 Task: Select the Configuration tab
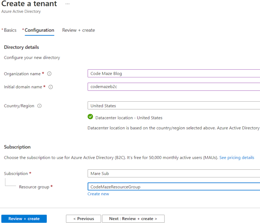pyautogui.click(x=39, y=30)
